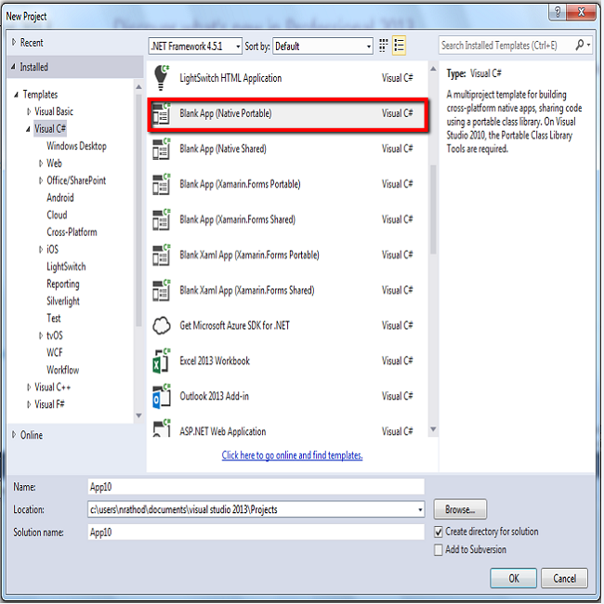The image size is (604, 604).
Task: Open the search options dropdown arrow
Action: (588, 46)
